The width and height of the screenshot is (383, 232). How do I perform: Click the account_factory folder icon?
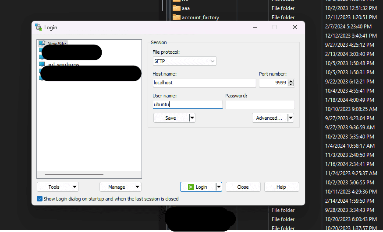(x=177, y=17)
